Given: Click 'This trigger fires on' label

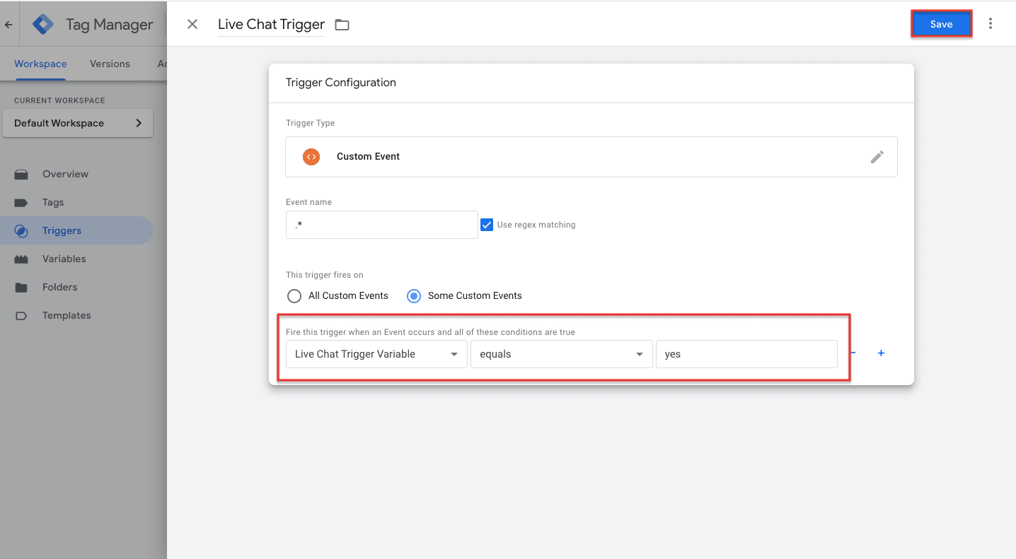Looking at the screenshot, I should coord(325,275).
